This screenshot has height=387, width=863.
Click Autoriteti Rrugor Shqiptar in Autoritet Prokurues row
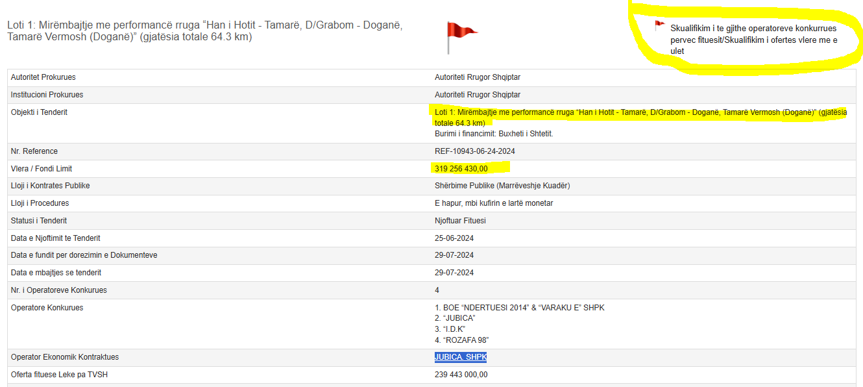477,77
